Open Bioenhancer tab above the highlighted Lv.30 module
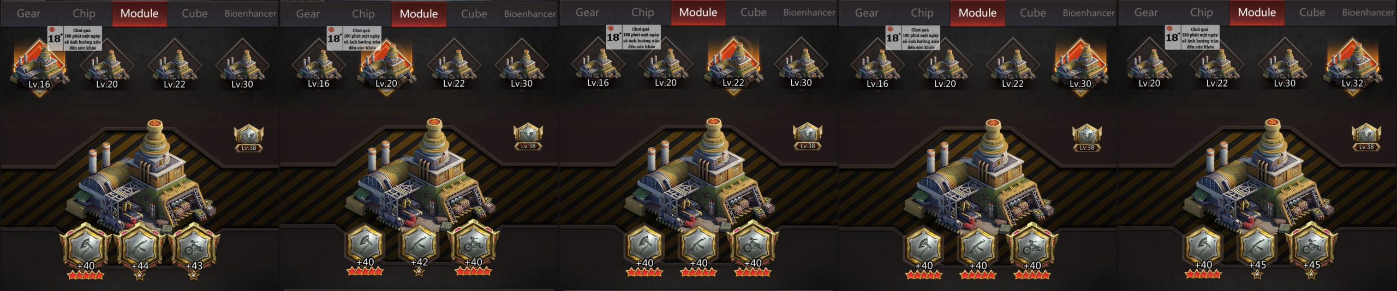1397x291 pixels. click(x=1089, y=13)
